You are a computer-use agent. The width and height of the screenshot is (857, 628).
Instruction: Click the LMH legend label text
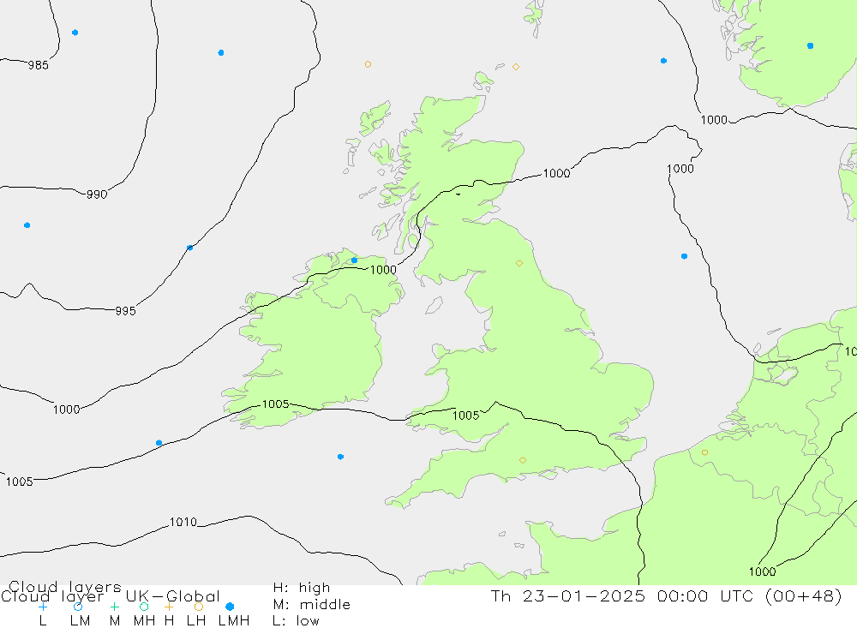234,621
